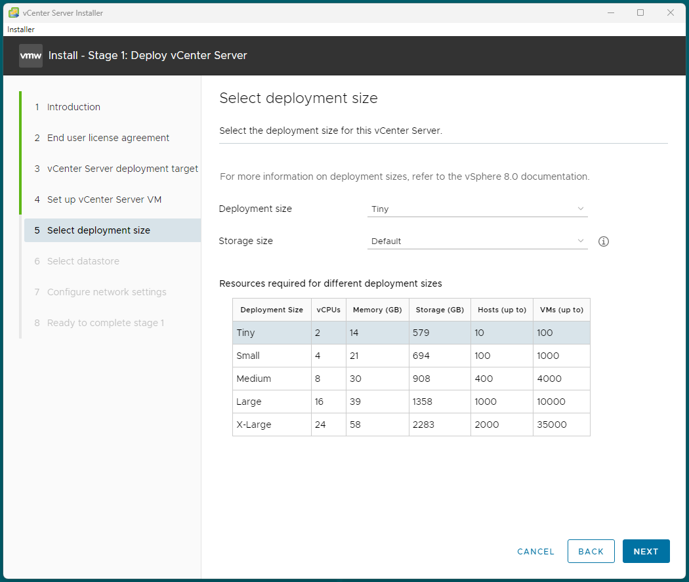Select the Large row in the table
This screenshot has width=689, height=582.
[411, 402]
